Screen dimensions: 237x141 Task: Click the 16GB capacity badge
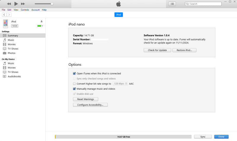tap(15, 26)
